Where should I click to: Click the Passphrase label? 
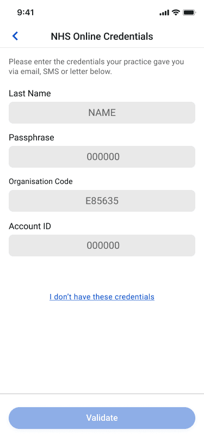(x=32, y=138)
